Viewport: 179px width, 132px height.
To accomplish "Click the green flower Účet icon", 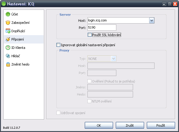I will tap(8, 14).
